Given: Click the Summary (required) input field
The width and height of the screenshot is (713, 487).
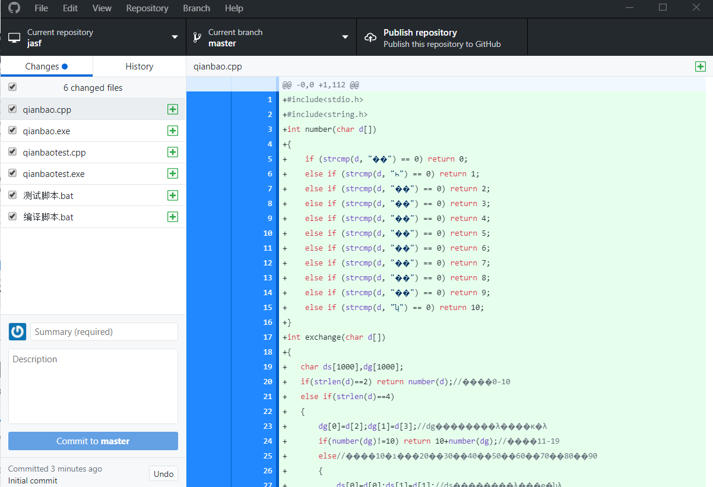Looking at the screenshot, I should coord(104,332).
